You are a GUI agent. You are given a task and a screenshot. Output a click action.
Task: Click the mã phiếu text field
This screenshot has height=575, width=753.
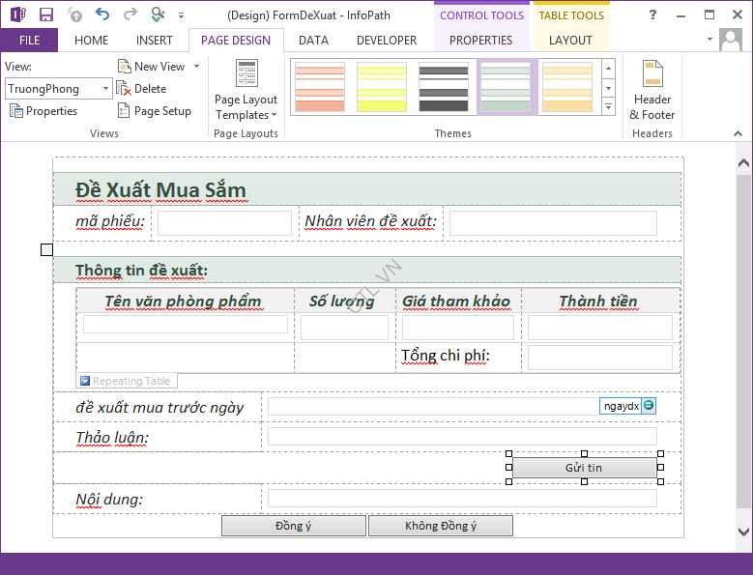224,223
